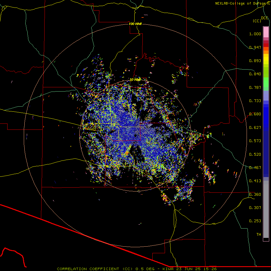271x271 pixels.
Task: Click the DCC label above color bar
Action: (x=265, y=18)
